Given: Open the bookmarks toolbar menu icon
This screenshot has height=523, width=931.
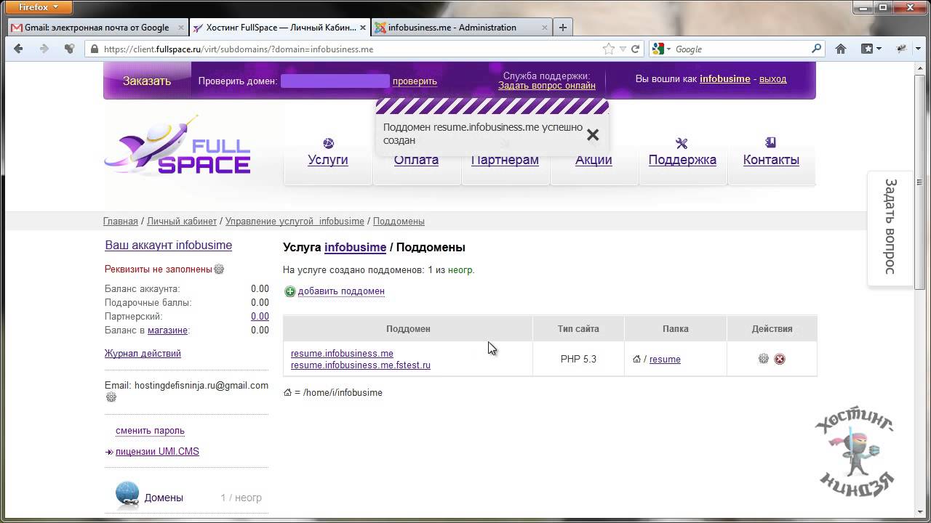Looking at the screenshot, I should [x=871, y=49].
